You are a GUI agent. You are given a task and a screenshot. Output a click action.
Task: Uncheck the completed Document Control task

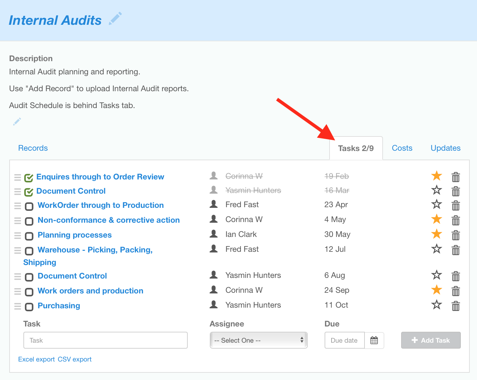click(29, 192)
